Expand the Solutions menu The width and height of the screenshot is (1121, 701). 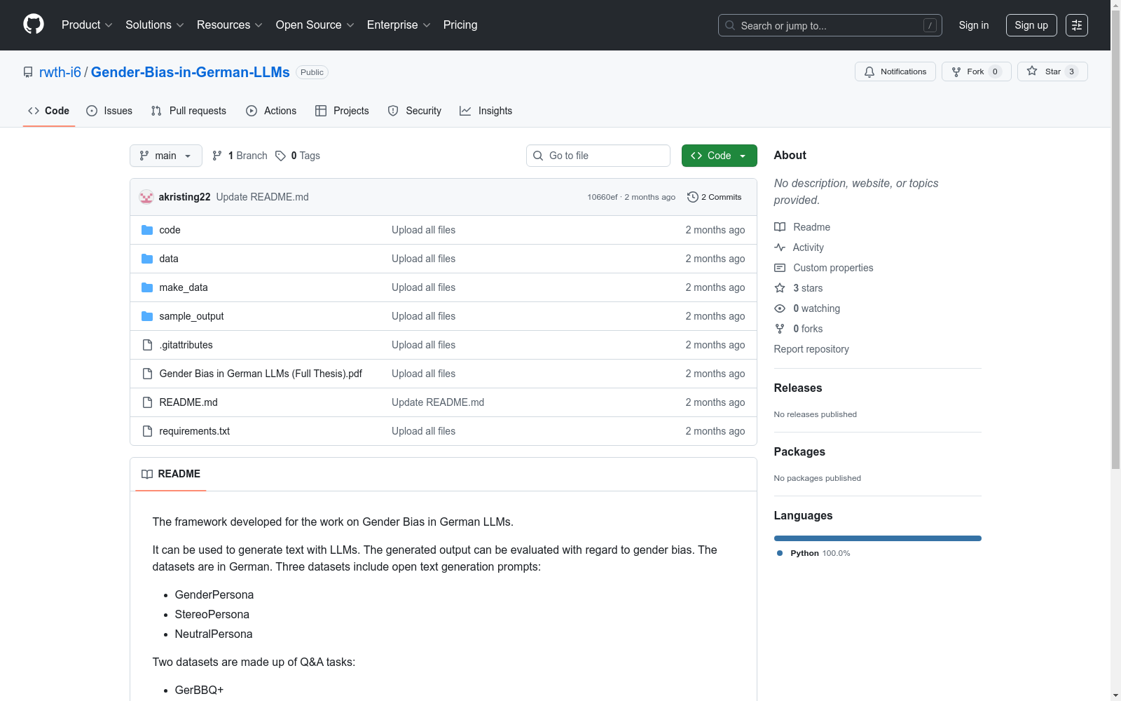[155, 25]
